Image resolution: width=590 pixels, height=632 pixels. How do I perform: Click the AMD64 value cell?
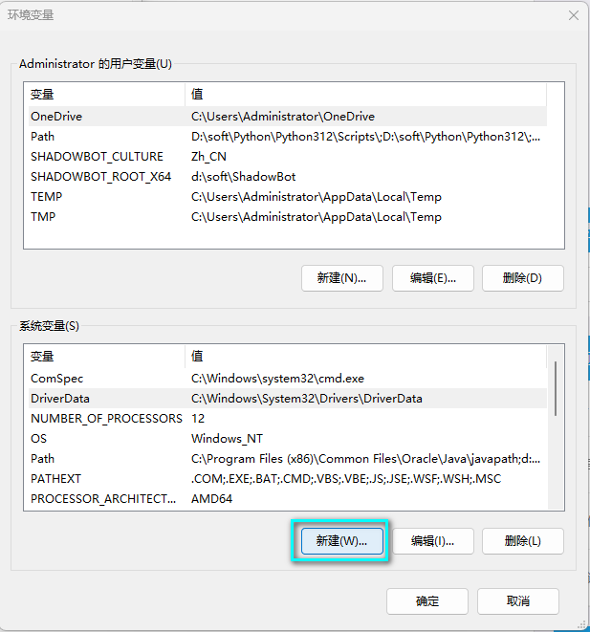pos(211,499)
